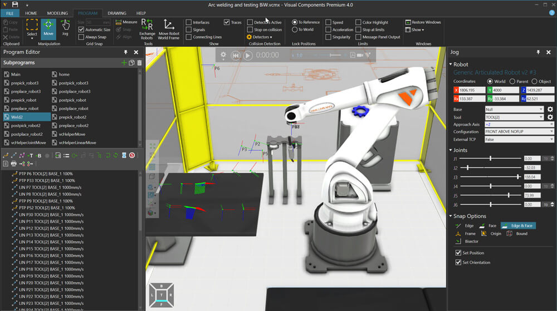Add call subprogram statement icon
This screenshot has width=557, height=311.
58,155
